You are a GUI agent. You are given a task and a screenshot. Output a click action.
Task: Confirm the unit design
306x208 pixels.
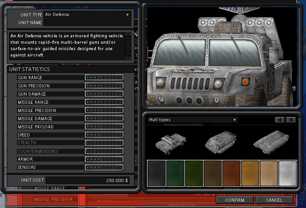[234, 200]
